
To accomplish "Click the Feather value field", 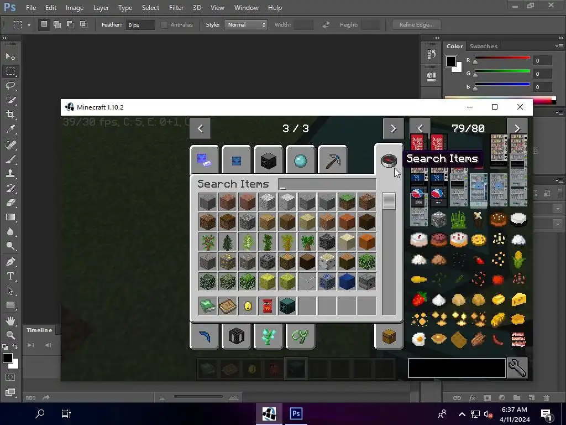I will click(140, 25).
